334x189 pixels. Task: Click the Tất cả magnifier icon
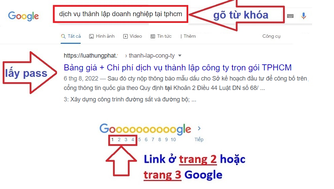click(x=63, y=36)
